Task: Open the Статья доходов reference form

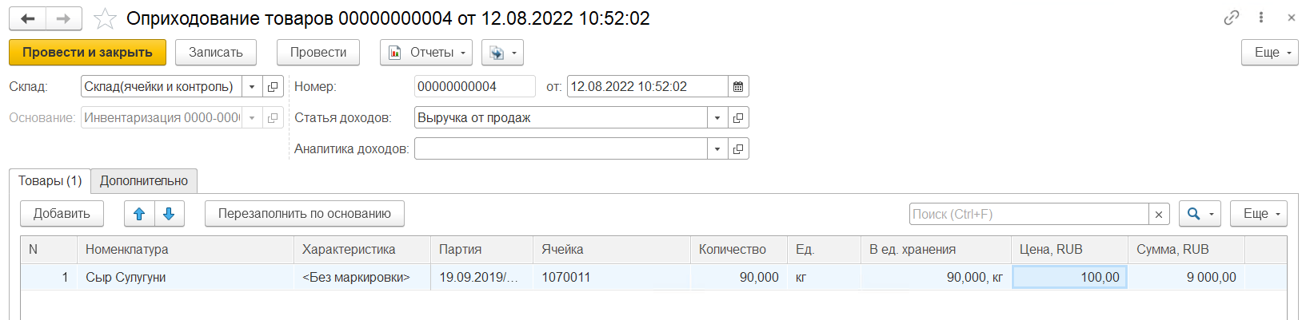Action: coord(738,117)
